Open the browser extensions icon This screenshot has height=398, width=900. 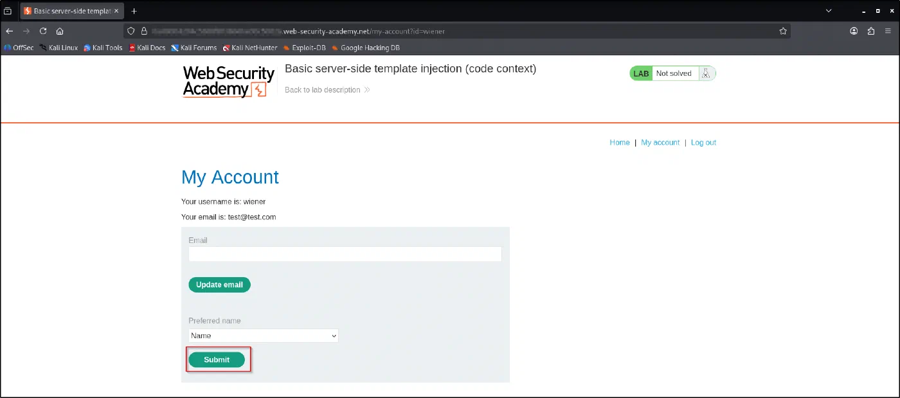[x=871, y=31]
